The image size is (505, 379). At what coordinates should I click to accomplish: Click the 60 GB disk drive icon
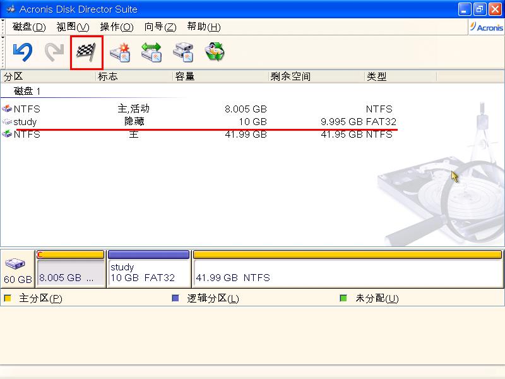coord(15,263)
